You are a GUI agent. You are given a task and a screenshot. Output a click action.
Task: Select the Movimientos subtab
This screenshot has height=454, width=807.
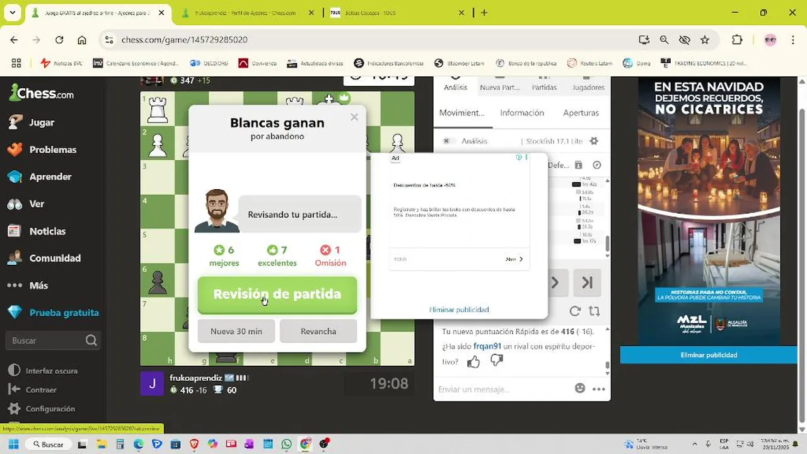[x=462, y=113]
